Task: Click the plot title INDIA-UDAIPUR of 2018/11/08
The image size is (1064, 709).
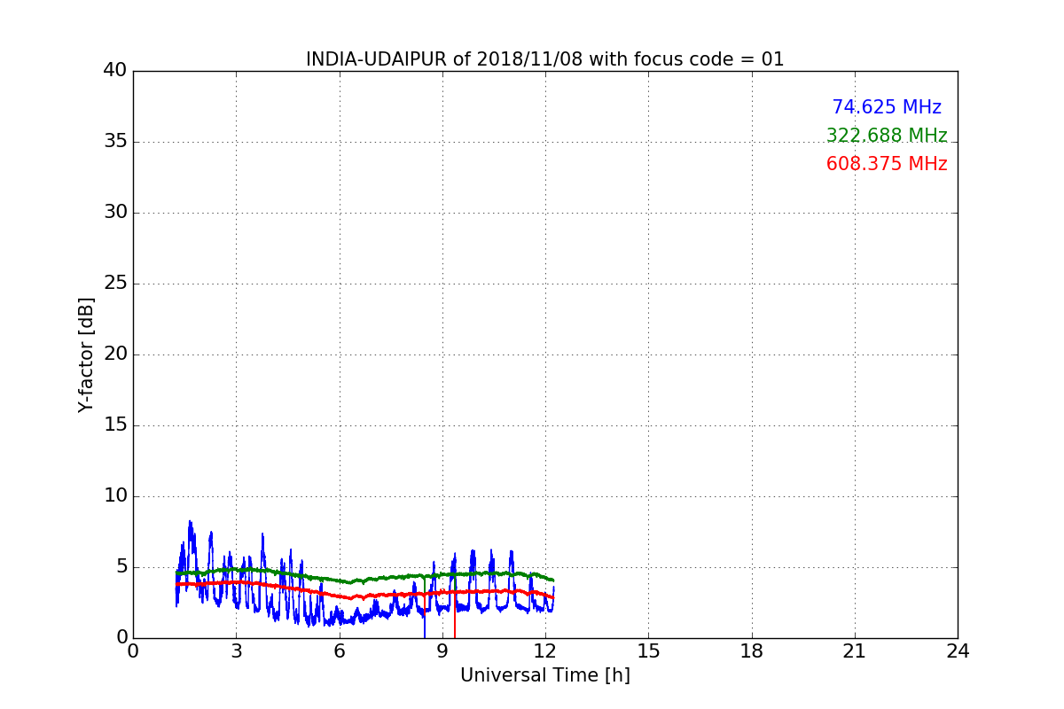Action: 544,59
